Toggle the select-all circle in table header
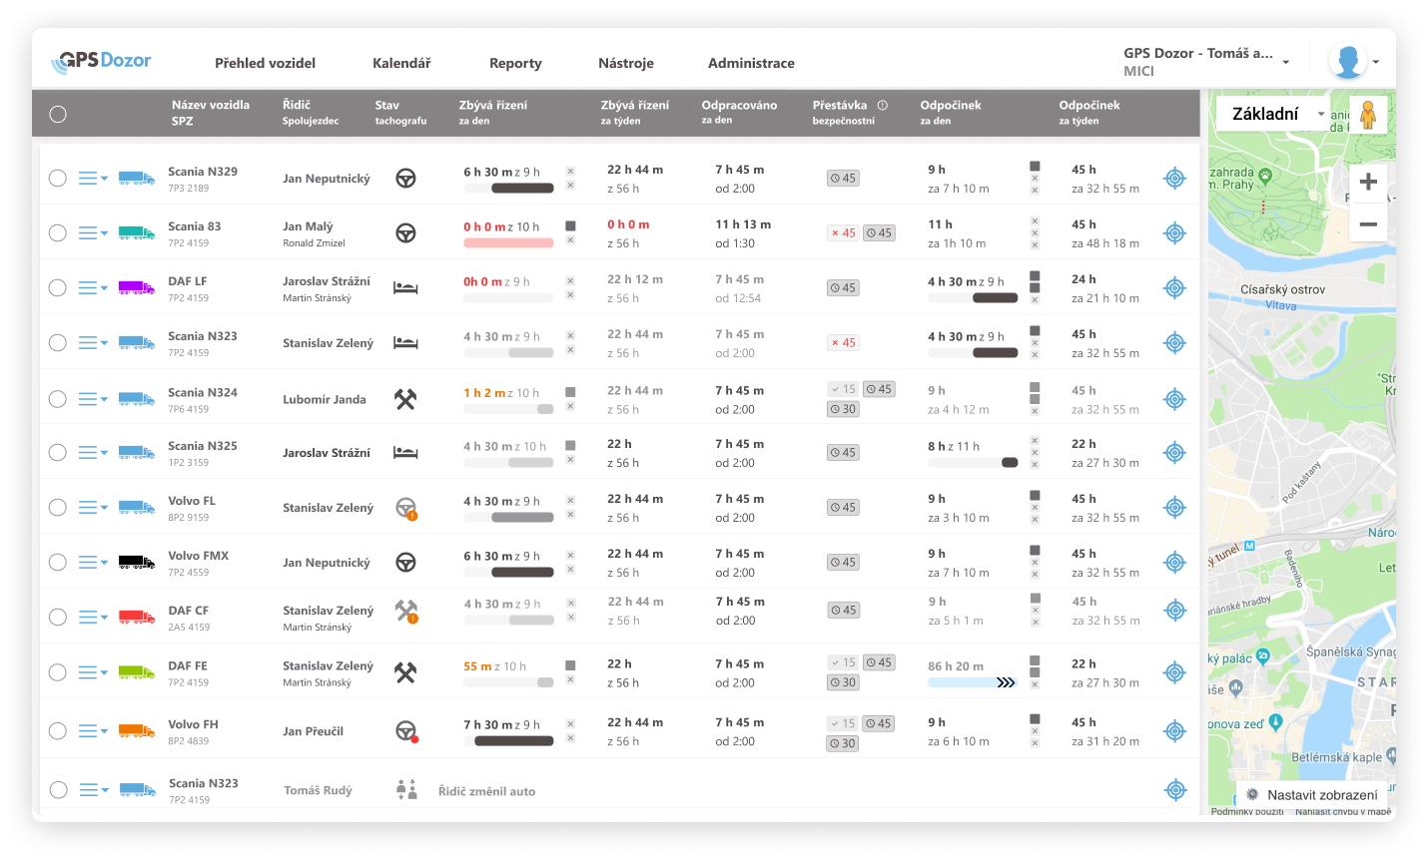The height and width of the screenshot is (858, 1428). point(58,114)
